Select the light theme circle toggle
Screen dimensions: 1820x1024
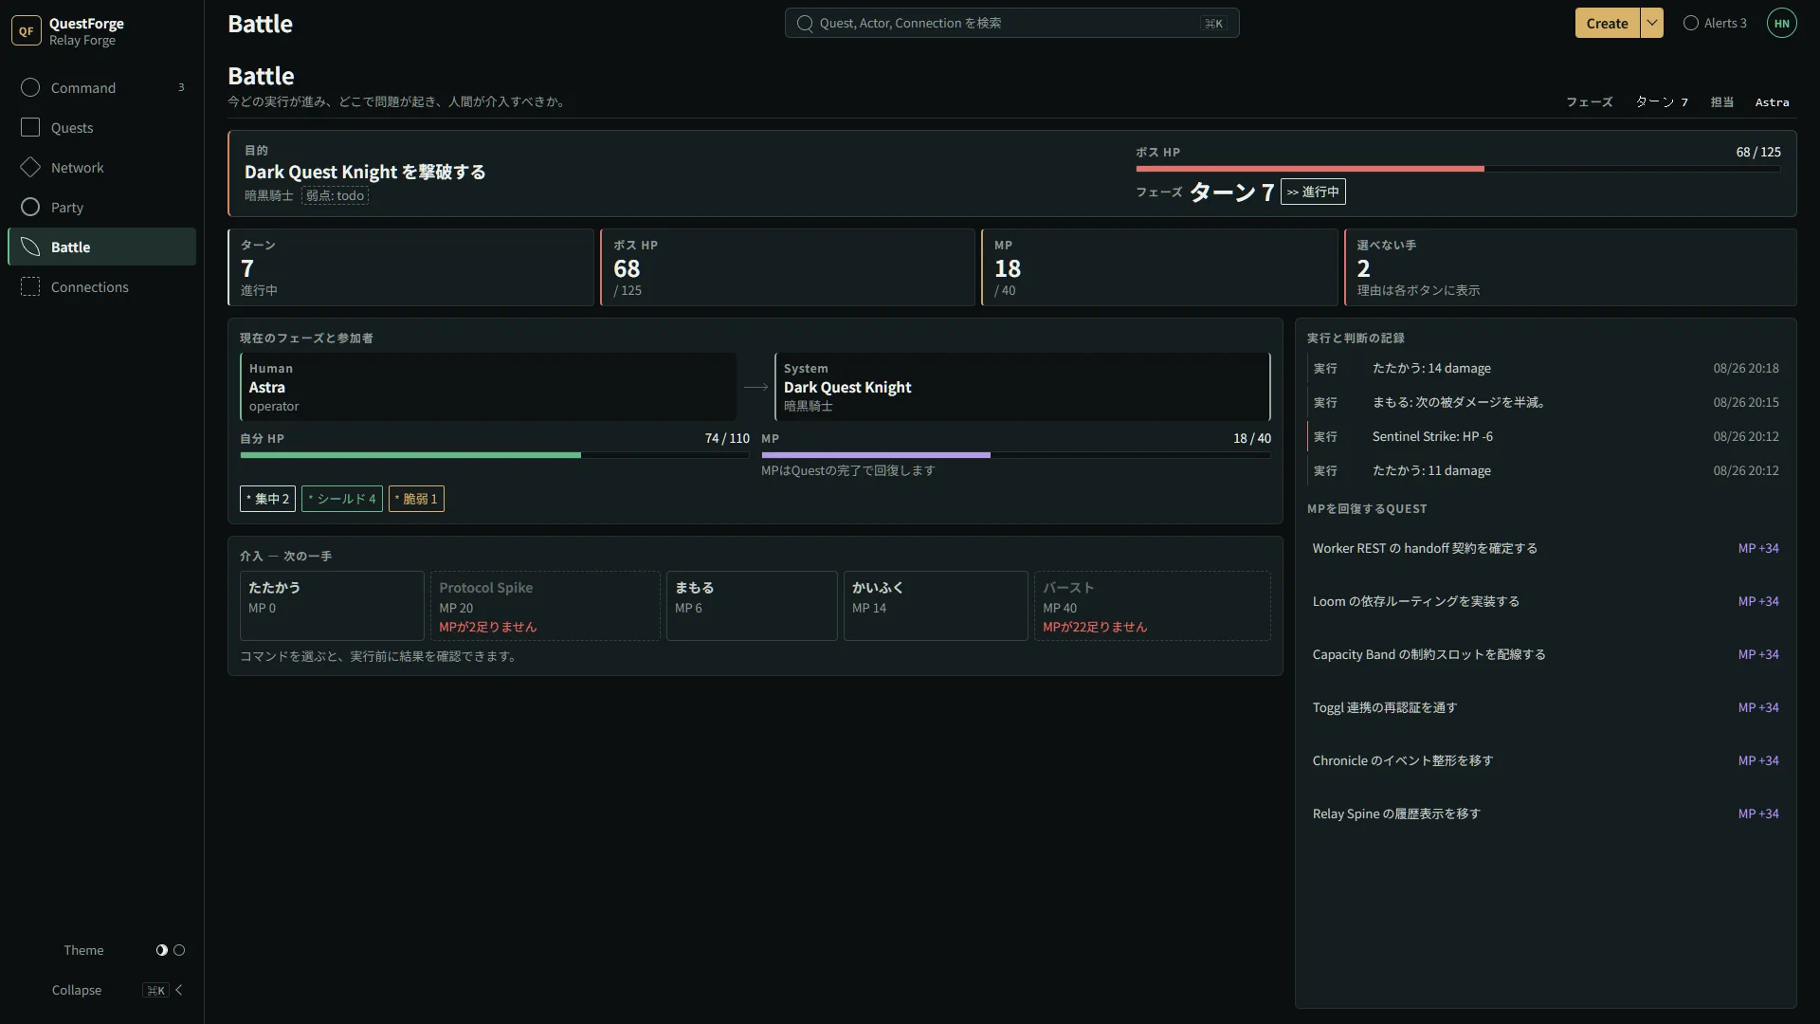pyautogui.click(x=179, y=950)
